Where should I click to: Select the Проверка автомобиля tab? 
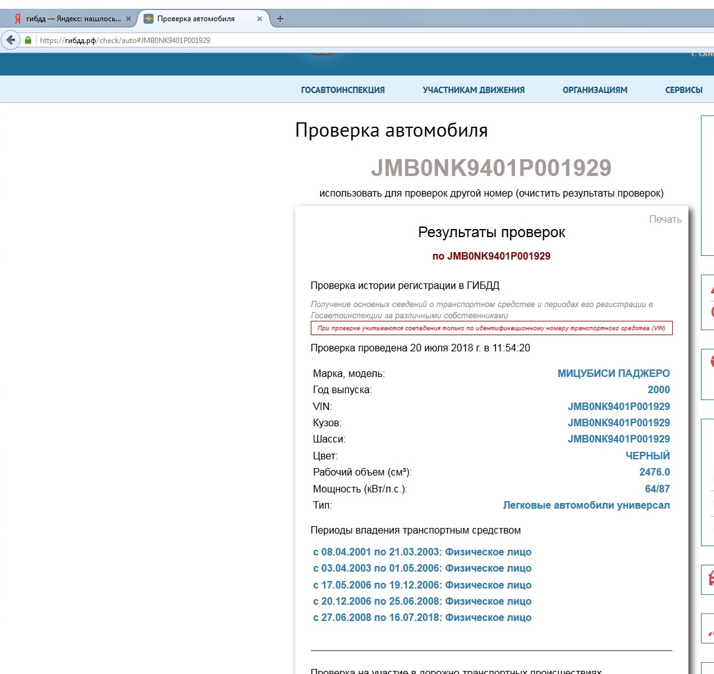click(195, 19)
